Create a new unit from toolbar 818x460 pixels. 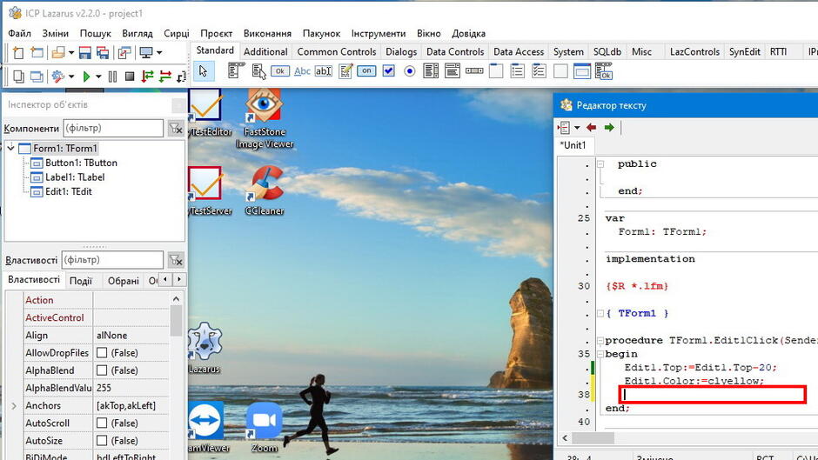coord(17,52)
